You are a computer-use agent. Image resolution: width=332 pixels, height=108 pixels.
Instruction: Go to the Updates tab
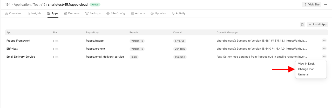click(158, 13)
